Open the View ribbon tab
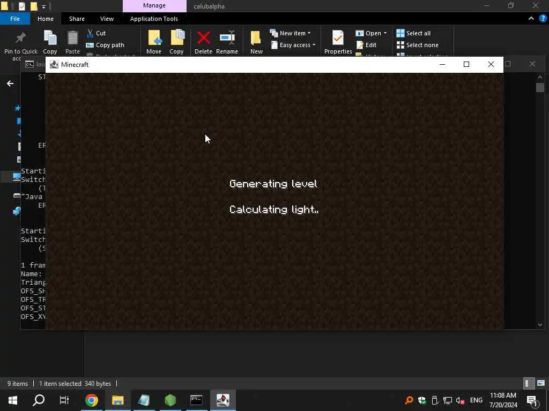Viewport: 549px width, 411px height. pyautogui.click(x=107, y=19)
